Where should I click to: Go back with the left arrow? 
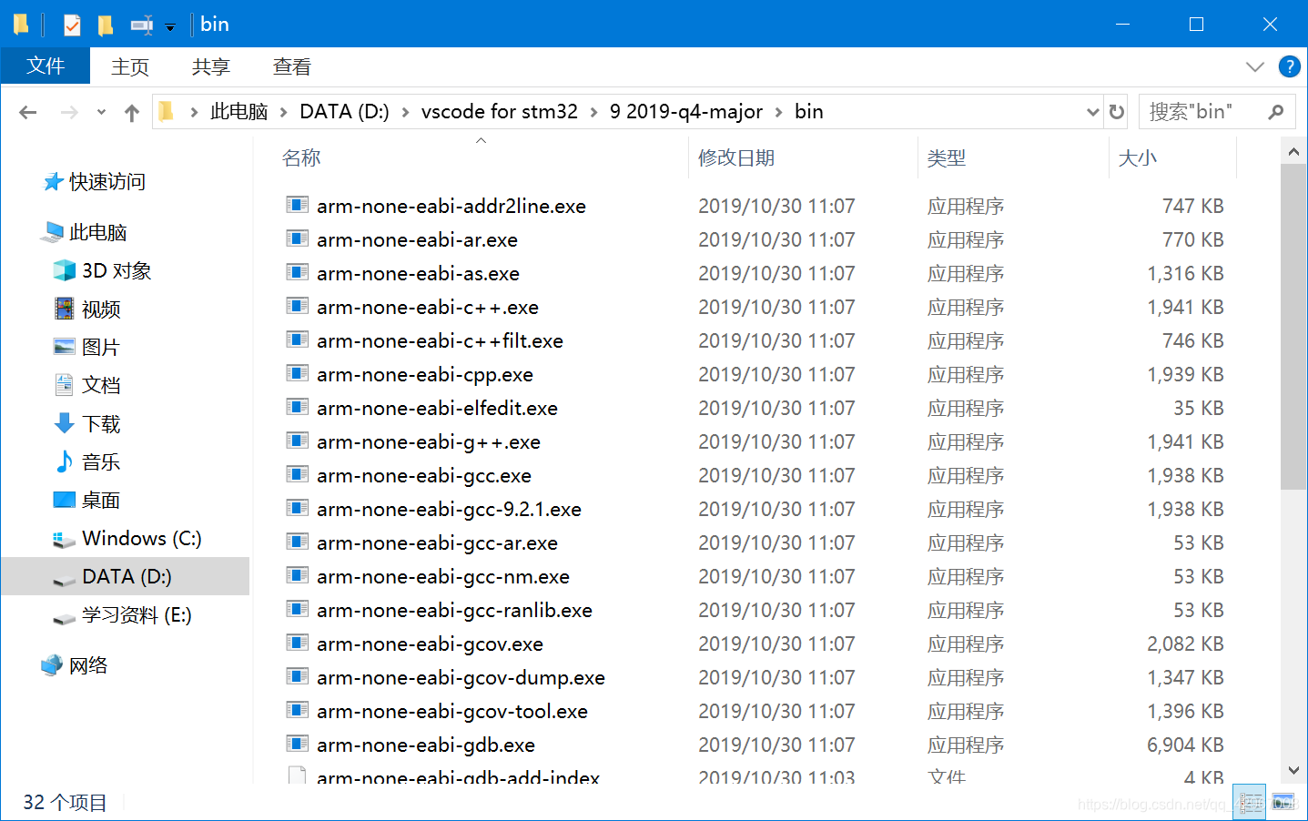pyautogui.click(x=28, y=112)
